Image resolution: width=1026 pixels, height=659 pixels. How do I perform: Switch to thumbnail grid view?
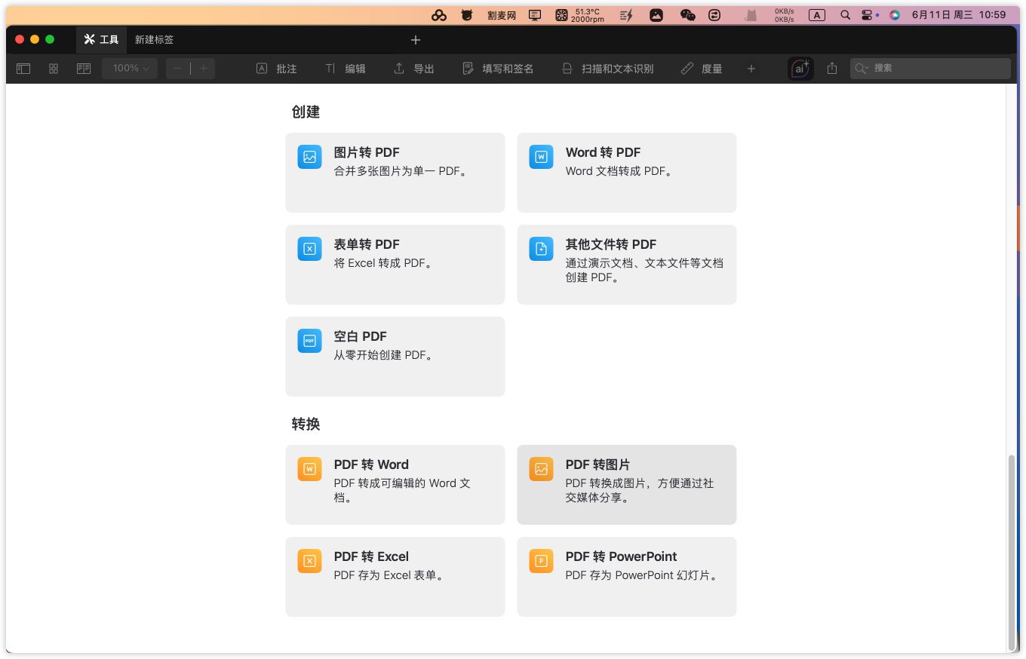[54, 69]
